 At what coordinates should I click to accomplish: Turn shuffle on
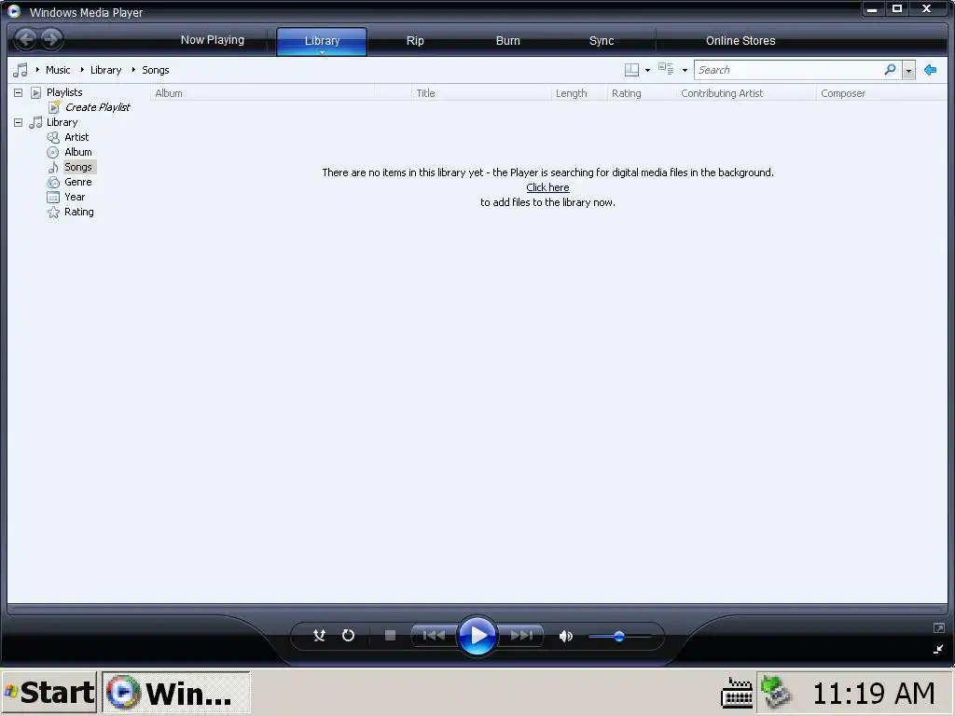pyautogui.click(x=319, y=636)
